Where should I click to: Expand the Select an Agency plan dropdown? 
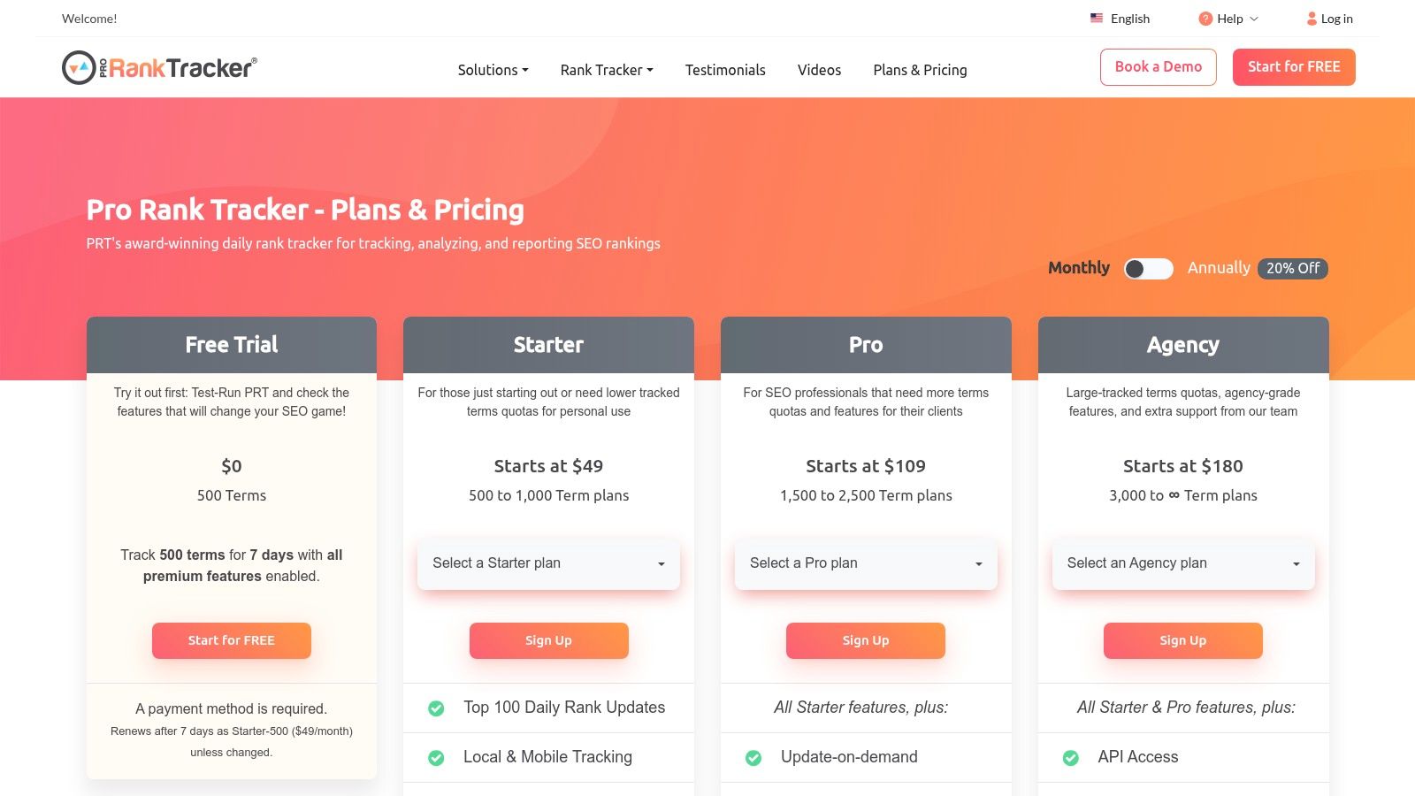pyautogui.click(x=1182, y=563)
